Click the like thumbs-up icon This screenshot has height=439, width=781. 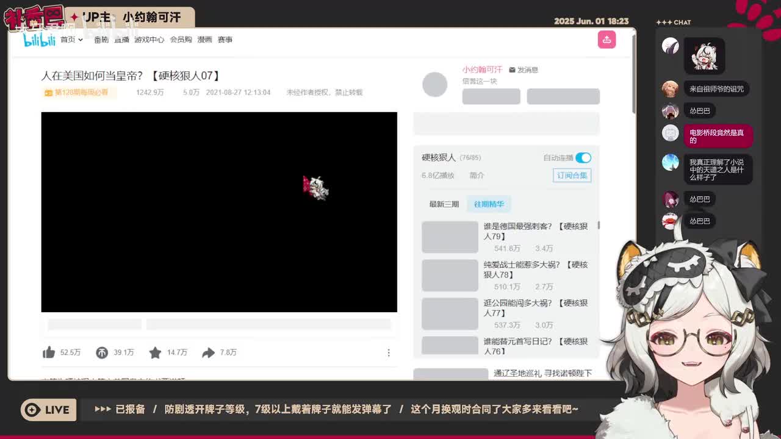tap(49, 352)
